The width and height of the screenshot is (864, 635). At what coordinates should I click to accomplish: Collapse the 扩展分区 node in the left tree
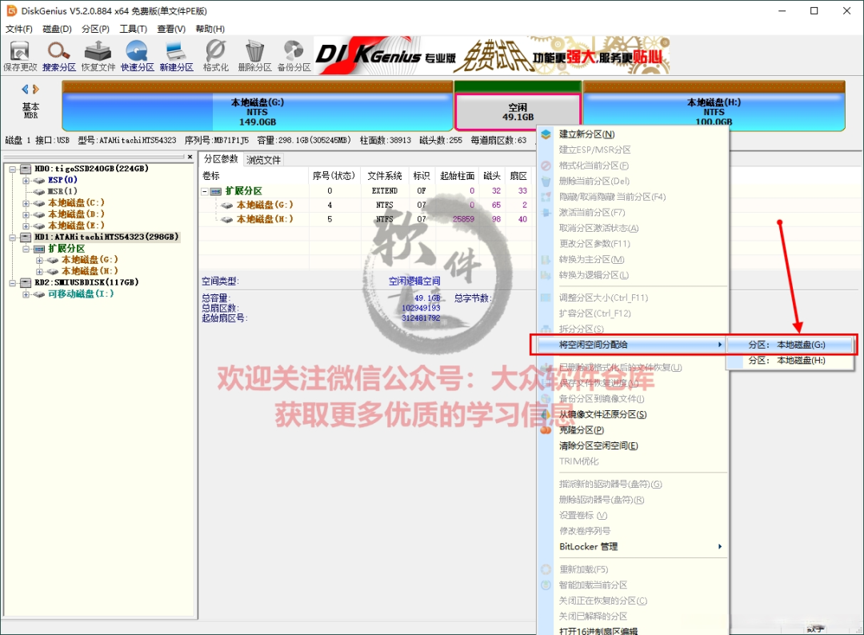pyautogui.click(x=26, y=249)
